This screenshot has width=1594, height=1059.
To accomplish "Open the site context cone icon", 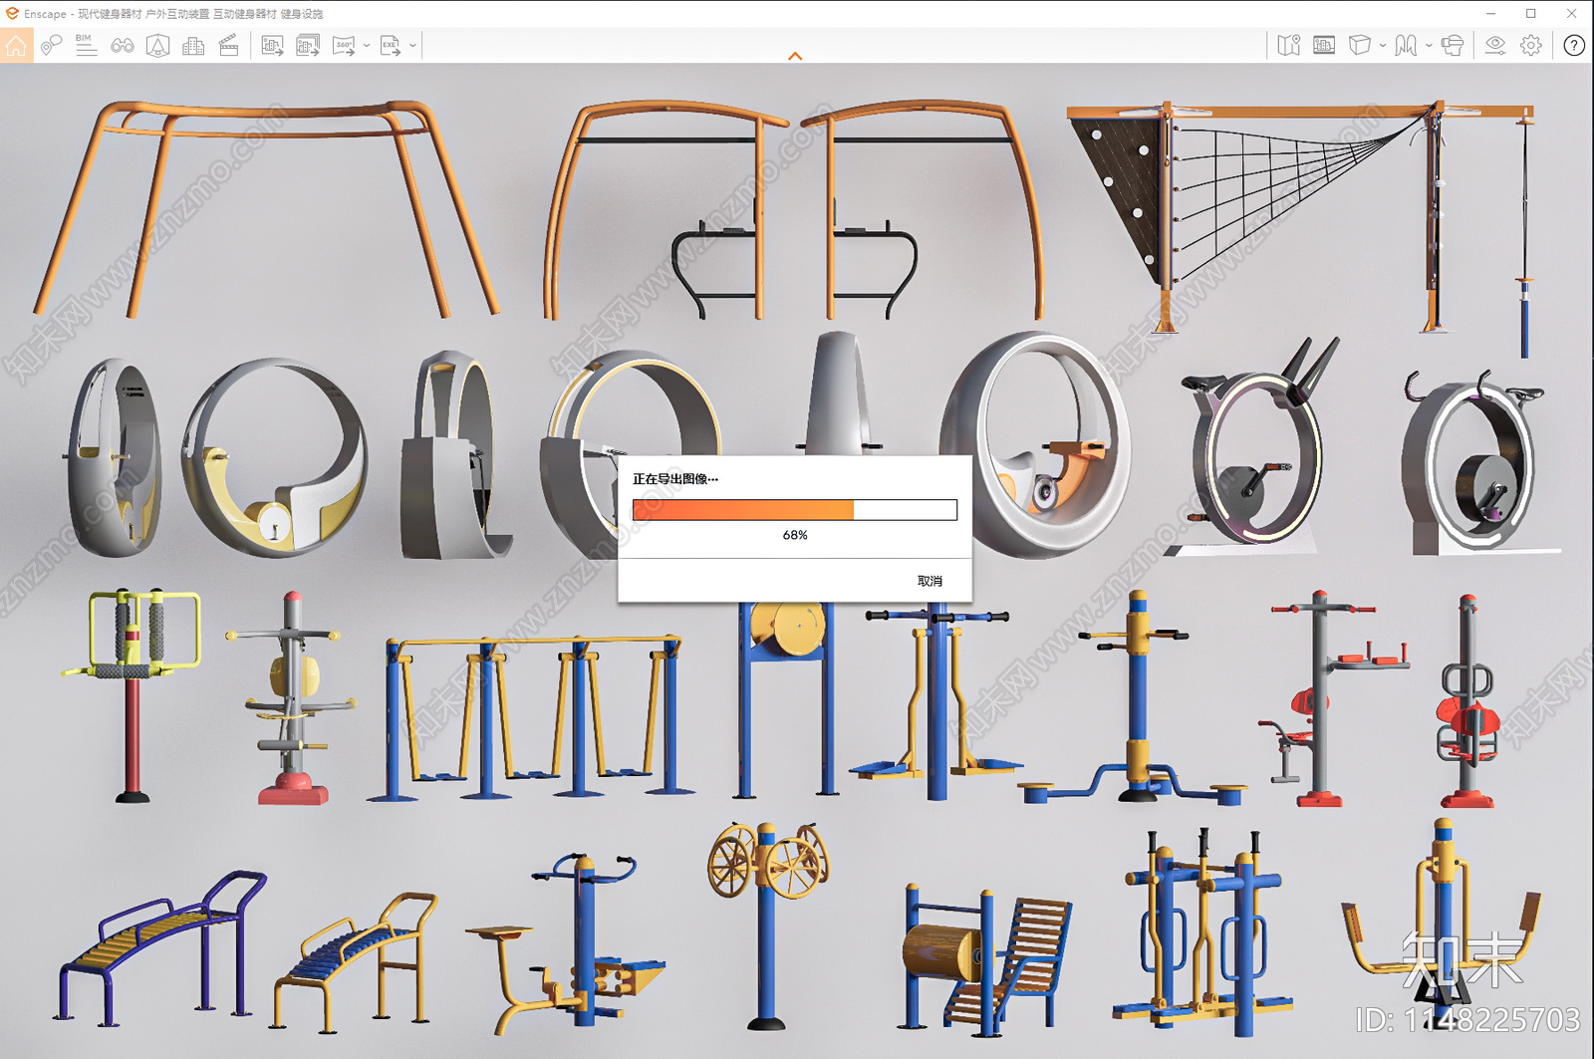I will (x=157, y=46).
